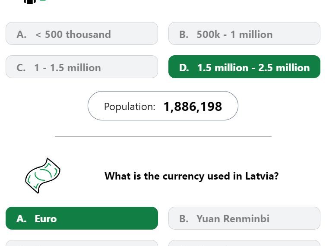Click the cropped black people icon at top
Viewport: 326px width, 246px height.
30,1
